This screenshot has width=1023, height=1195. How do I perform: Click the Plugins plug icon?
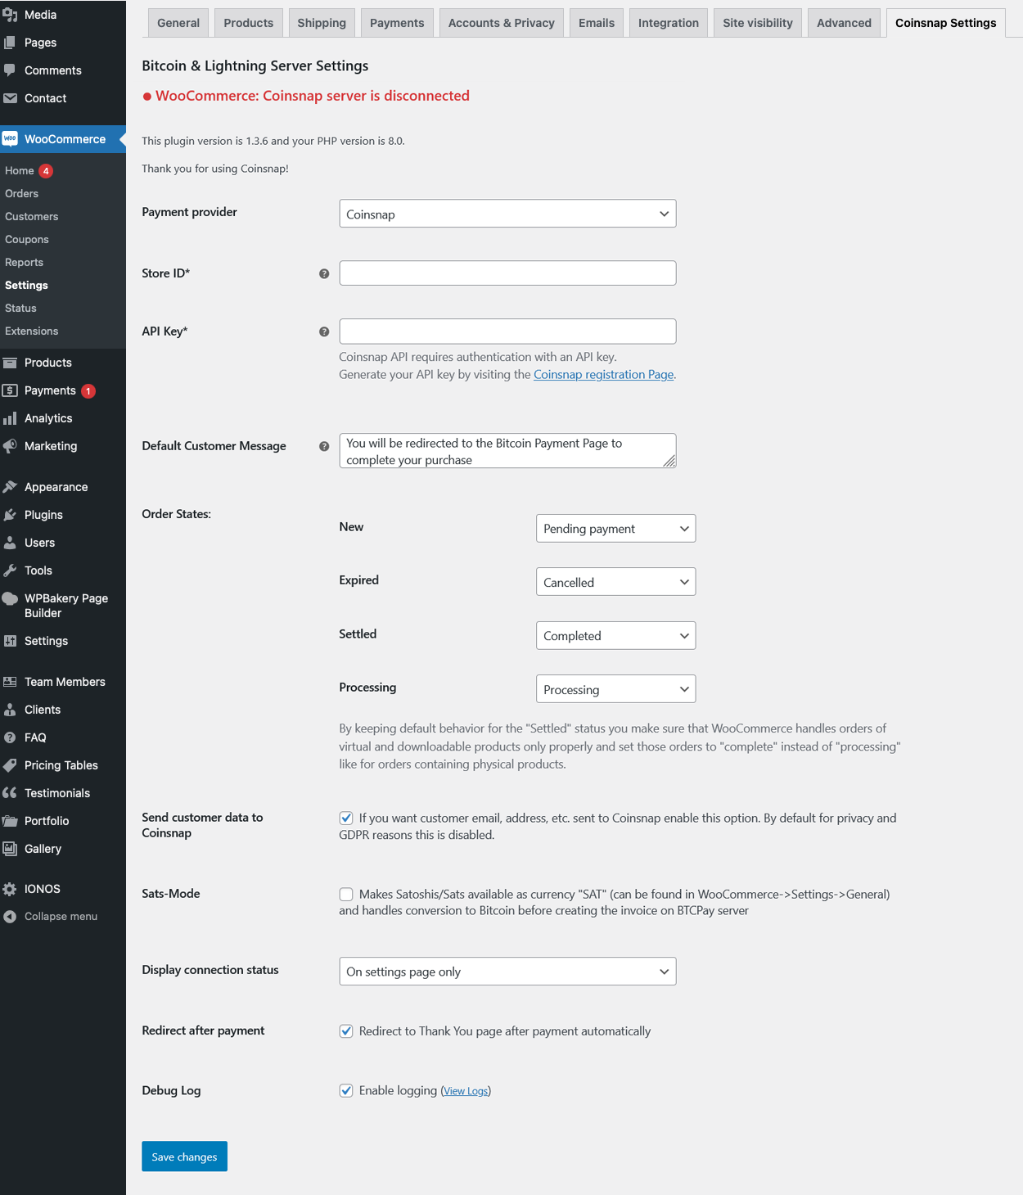(x=10, y=515)
